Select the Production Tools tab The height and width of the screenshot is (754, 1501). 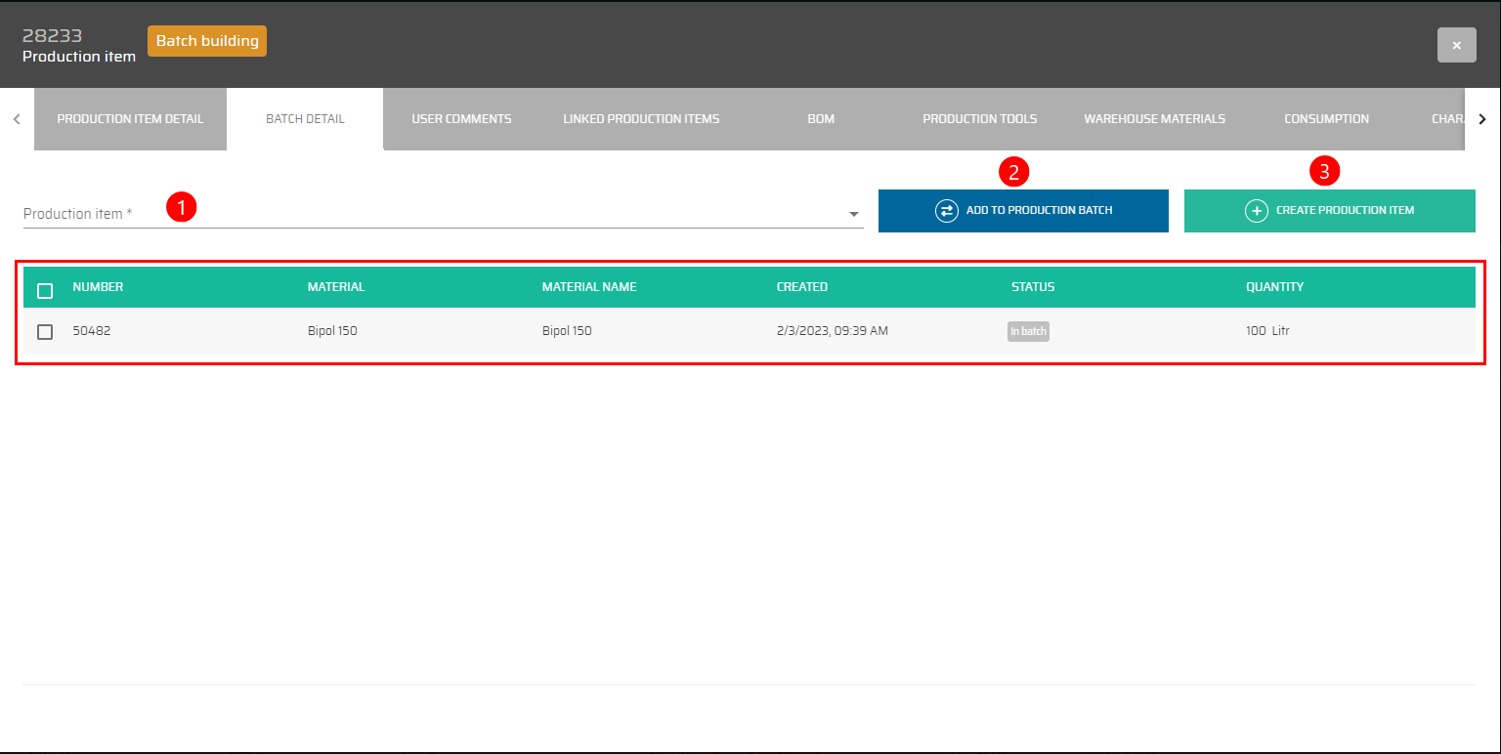[x=979, y=119]
